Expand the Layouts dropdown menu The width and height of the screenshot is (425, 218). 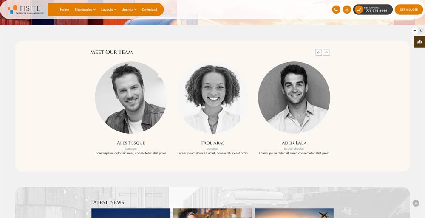[x=109, y=9]
